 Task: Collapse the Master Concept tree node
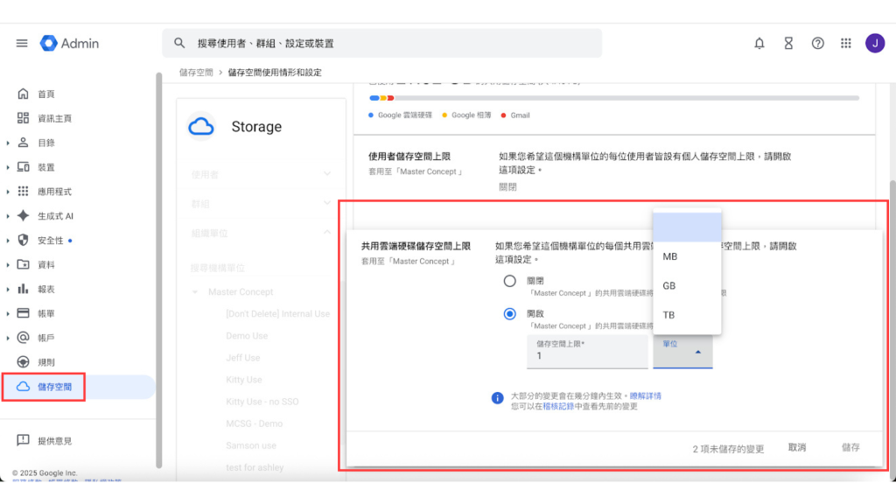point(195,292)
